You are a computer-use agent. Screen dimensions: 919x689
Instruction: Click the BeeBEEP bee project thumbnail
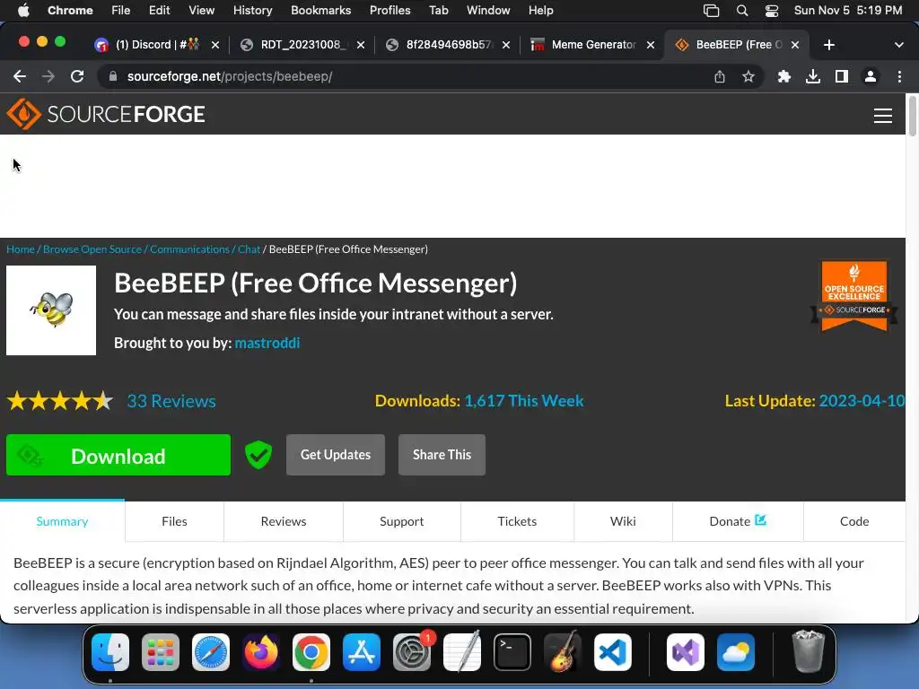tap(51, 310)
